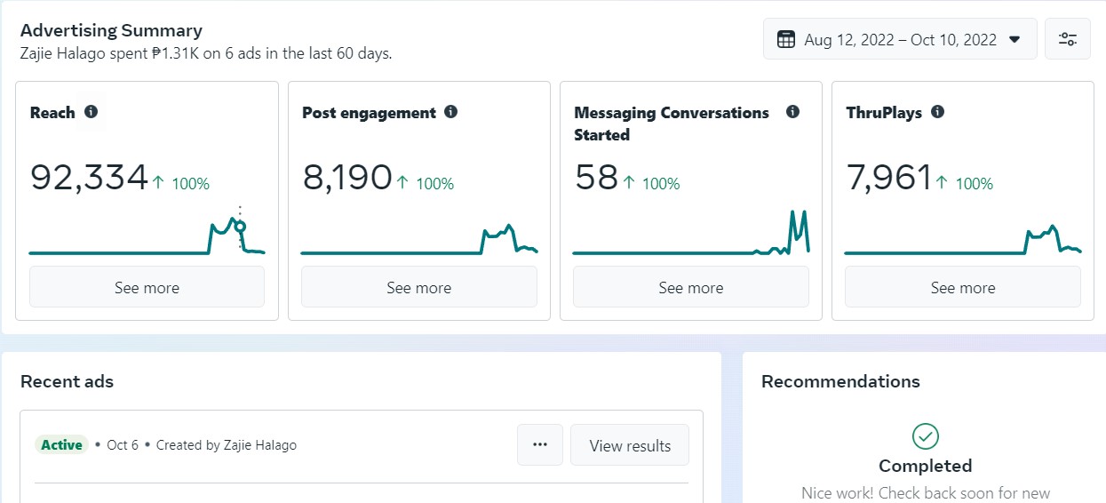Click the Post engagement trend chart
1106x503 pixels.
tap(418, 242)
